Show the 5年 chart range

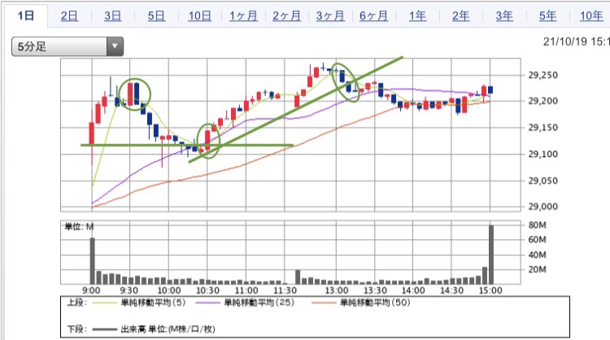coord(547,16)
